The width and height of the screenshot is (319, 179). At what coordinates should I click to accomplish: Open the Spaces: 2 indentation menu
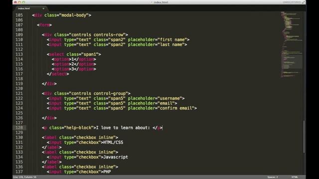pos(273,177)
